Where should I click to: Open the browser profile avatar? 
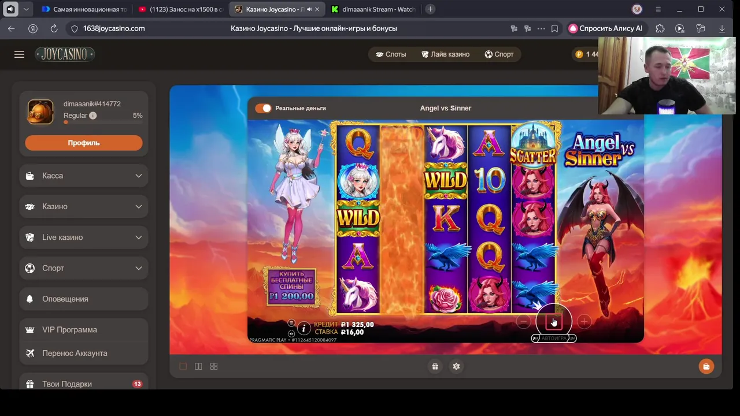637,9
